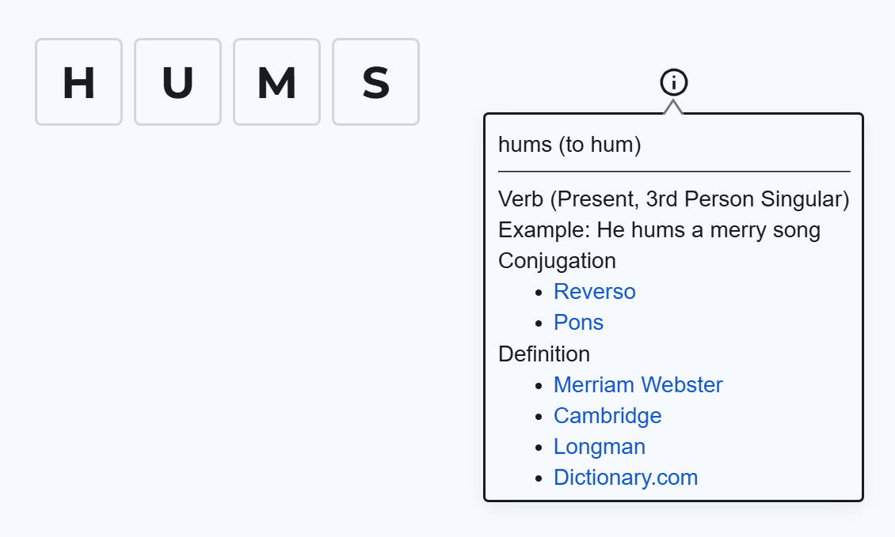Click the divider line below hums heading
This screenshot has height=537, width=895.
tap(673, 169)
